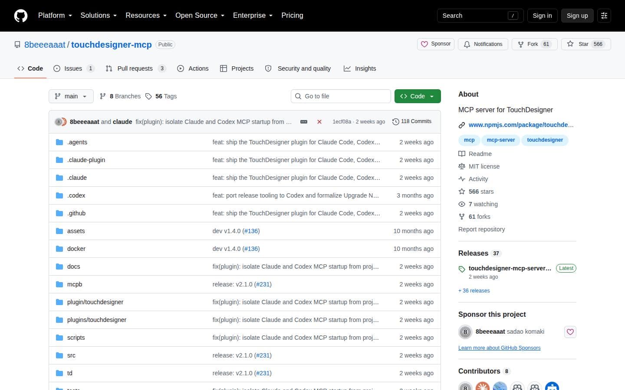Click the history icon beside 118 Commits
This screenshot has height=390, width=625.
point(395,122)
